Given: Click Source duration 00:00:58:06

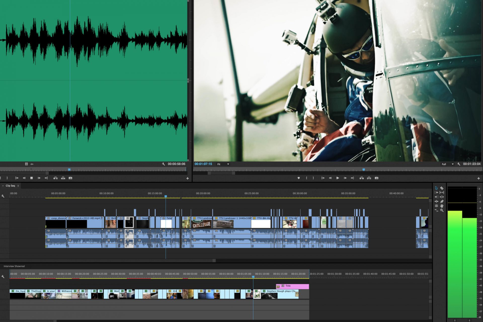Looking at the screenshot, I should click(177, 164).
